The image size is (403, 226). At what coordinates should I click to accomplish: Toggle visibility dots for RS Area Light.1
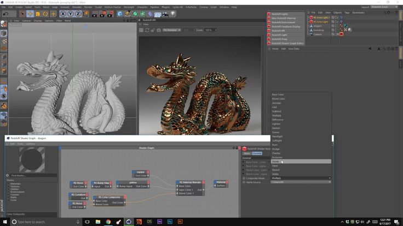335,17
